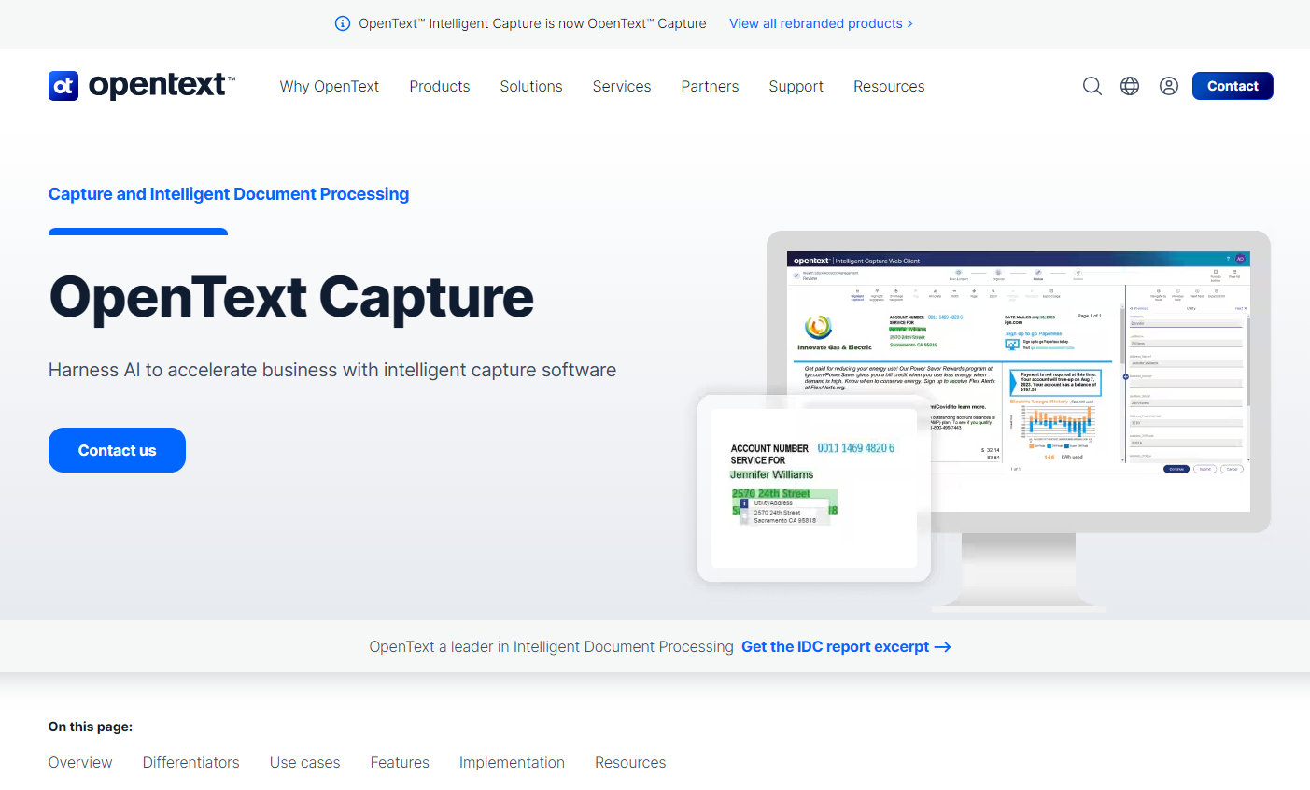Screen dimensions: 1310x790
Task: Open the Products menu
Action: (440, 86)
